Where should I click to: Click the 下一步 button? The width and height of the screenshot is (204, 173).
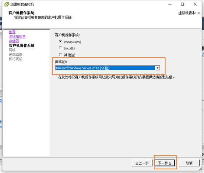(165, 163)
